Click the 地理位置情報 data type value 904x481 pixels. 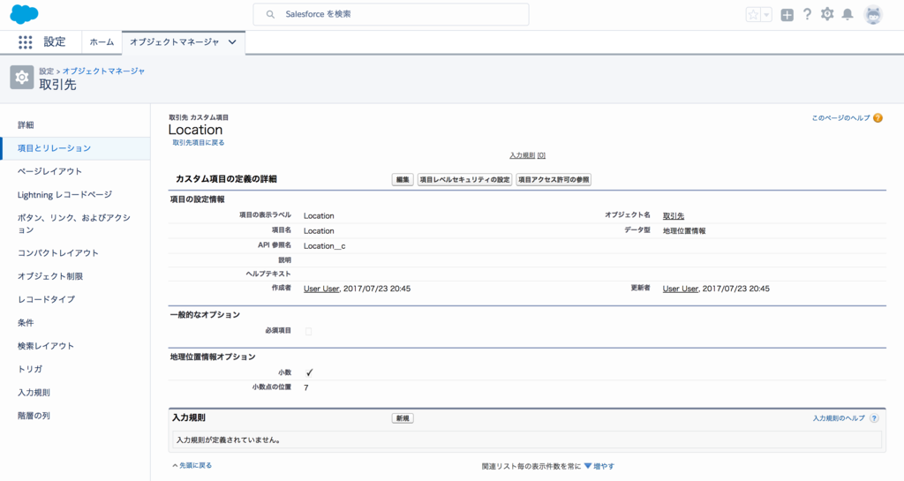coord(684,231)
